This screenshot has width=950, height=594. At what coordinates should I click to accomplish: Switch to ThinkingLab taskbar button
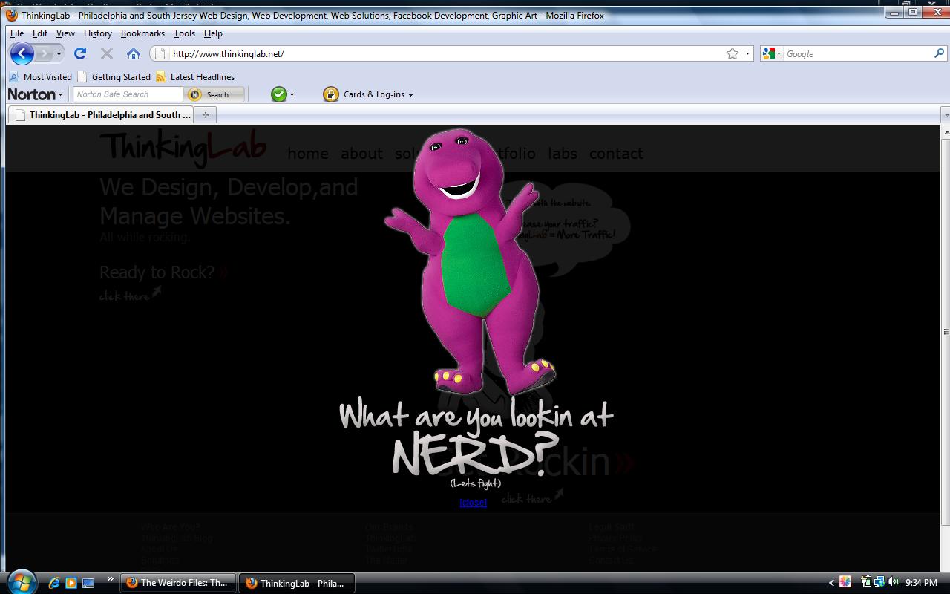[297, 583]
